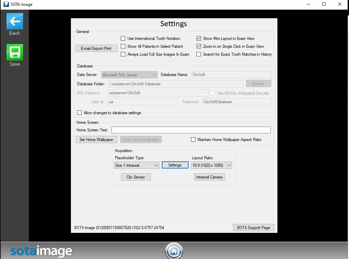The height and width of the screenshot is (259, 349).
Task: Click the SOTA Image version text
Action: click(x=119, y=228)
